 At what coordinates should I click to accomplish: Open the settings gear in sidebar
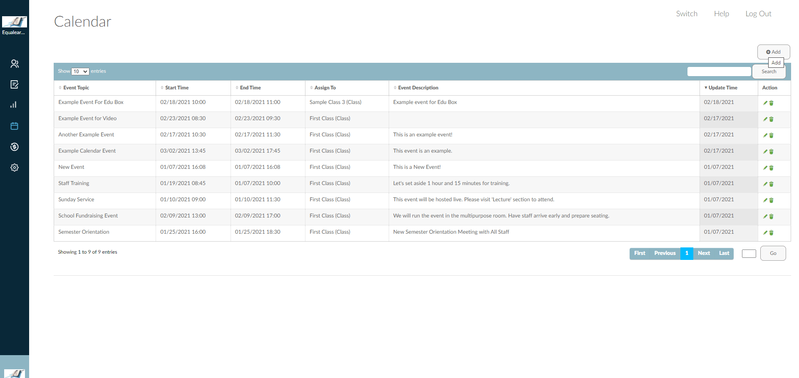(x=15, y=168)
